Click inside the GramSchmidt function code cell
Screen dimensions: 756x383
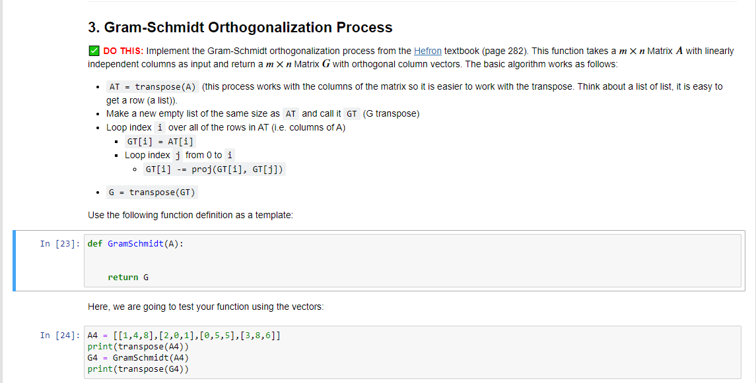point(412,261)
